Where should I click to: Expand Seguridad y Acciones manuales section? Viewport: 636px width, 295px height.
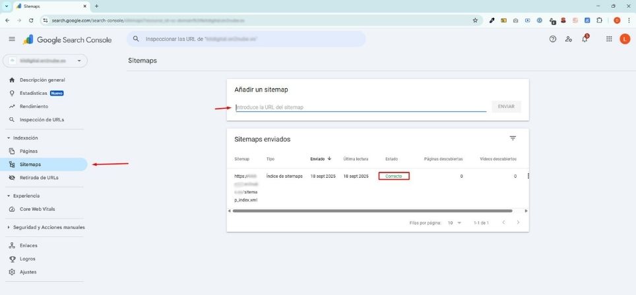tap(9, 227)
